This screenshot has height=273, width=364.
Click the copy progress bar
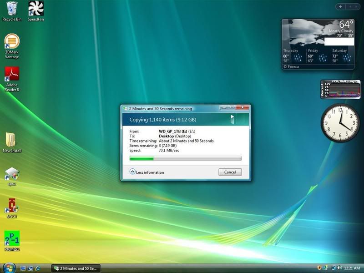(x=186, y=158)
